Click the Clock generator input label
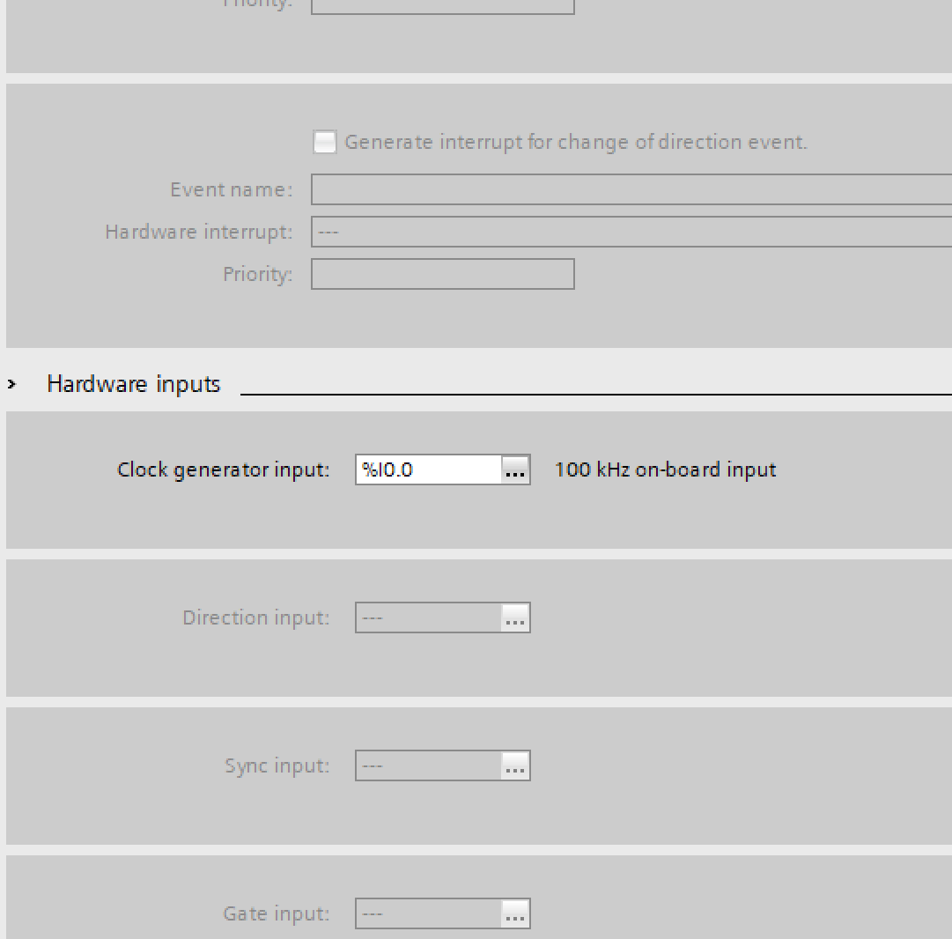This screenshot has width=952, height=939. [223, 470]
